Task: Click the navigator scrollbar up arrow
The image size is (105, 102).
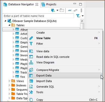Action: (x=82, y=21)
